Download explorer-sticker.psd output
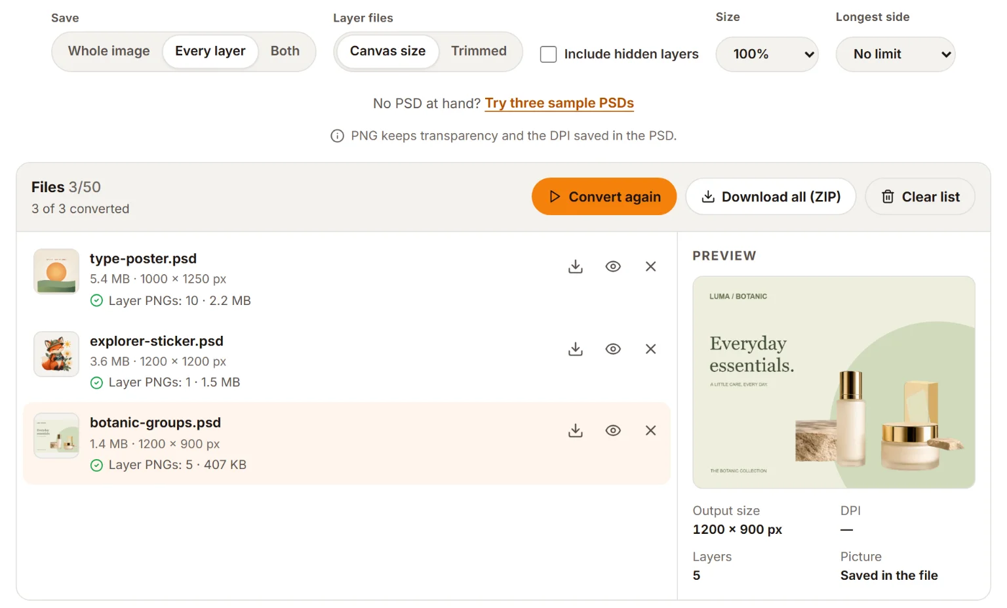The image size is (1007, 608). (x=576, y=349)
